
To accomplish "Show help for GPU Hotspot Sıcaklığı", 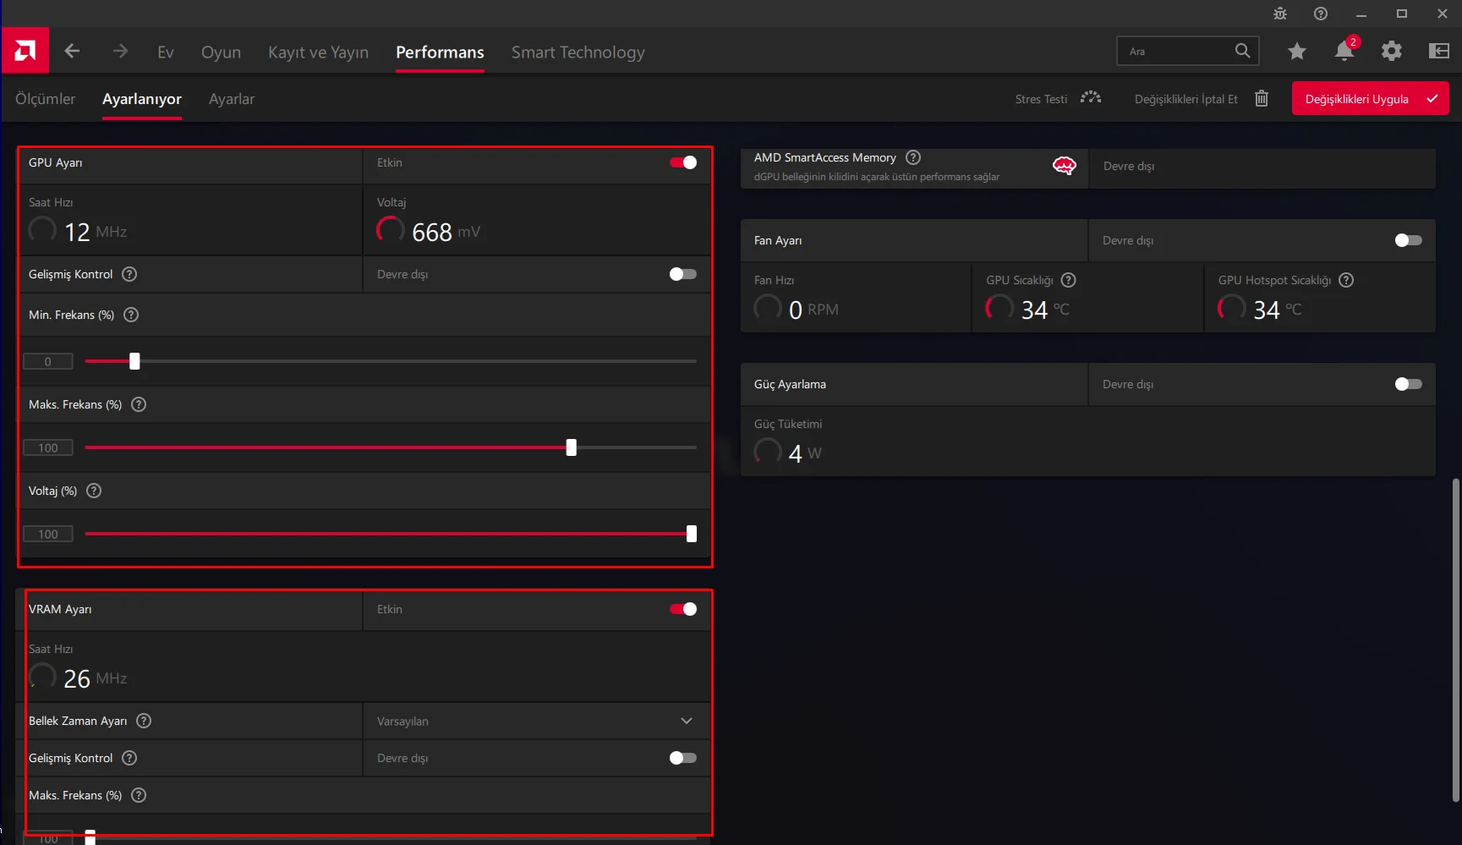I will coord(1346,280).
